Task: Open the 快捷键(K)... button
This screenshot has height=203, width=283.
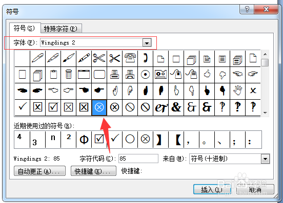Action: [x=93, y=171]
